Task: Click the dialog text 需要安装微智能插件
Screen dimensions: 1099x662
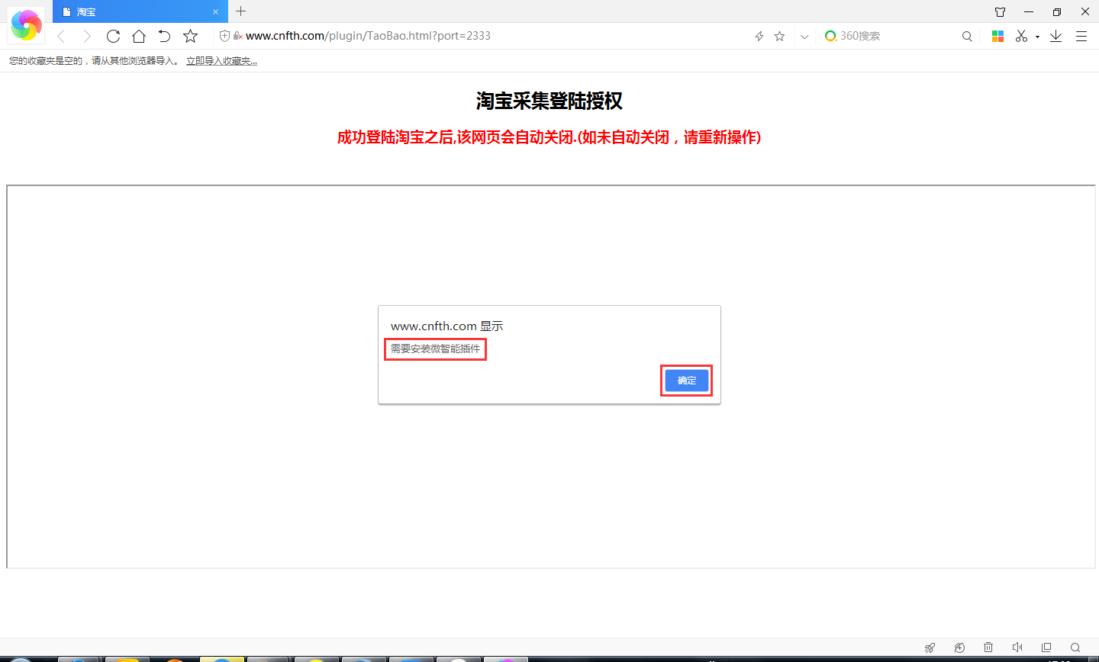Action: click(436, 349)
